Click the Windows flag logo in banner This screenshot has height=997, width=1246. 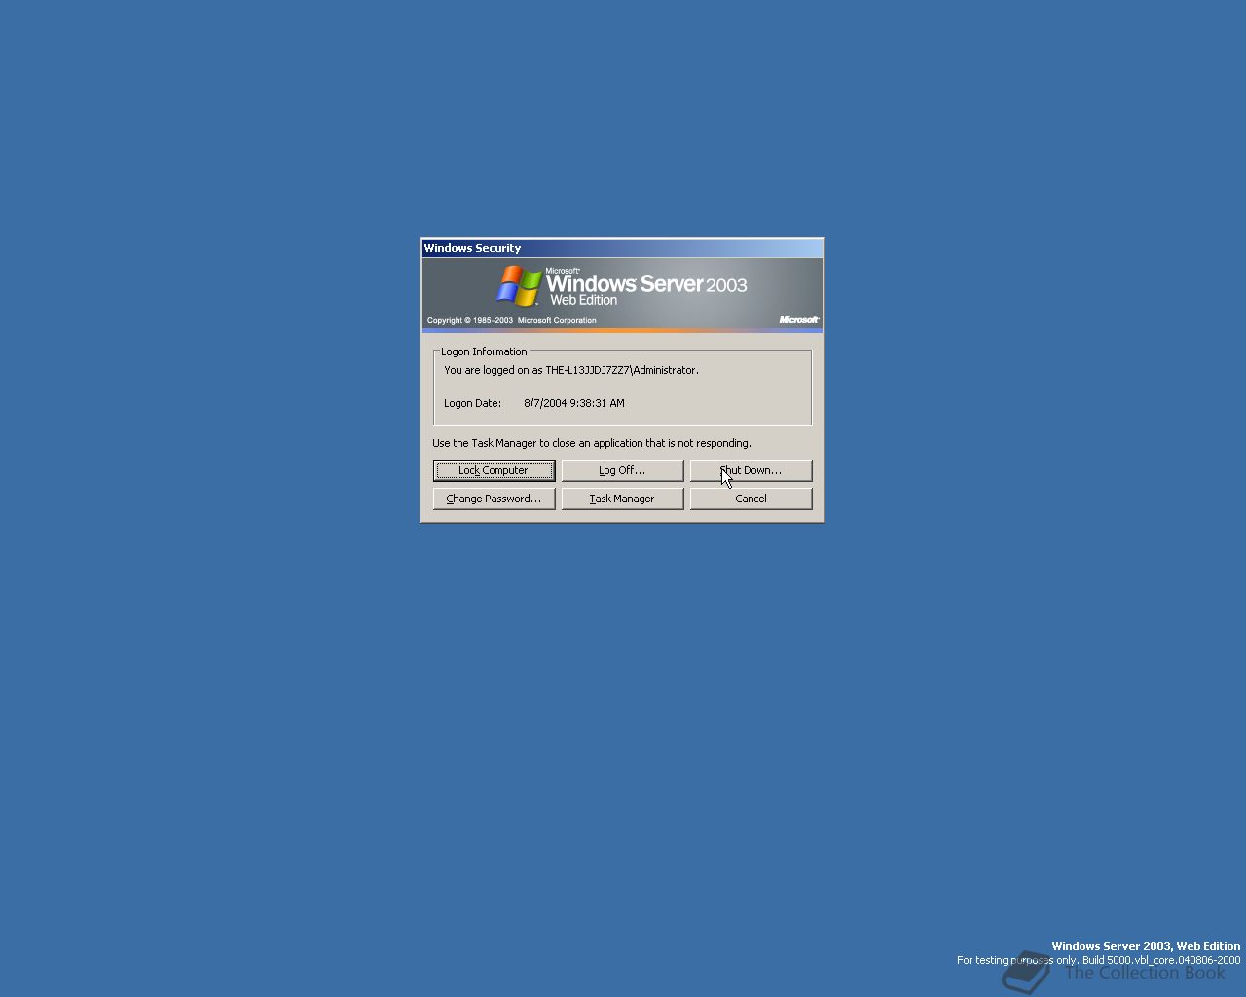(519, 286)
